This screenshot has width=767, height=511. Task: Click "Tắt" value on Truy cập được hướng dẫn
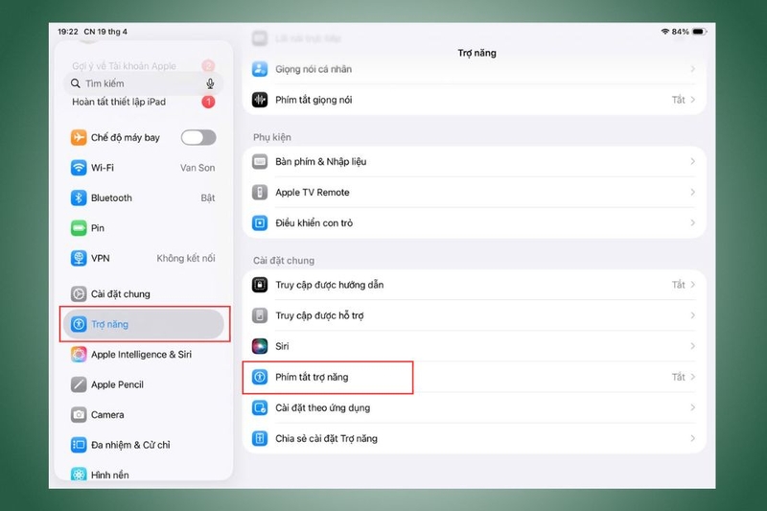(678, 285)
